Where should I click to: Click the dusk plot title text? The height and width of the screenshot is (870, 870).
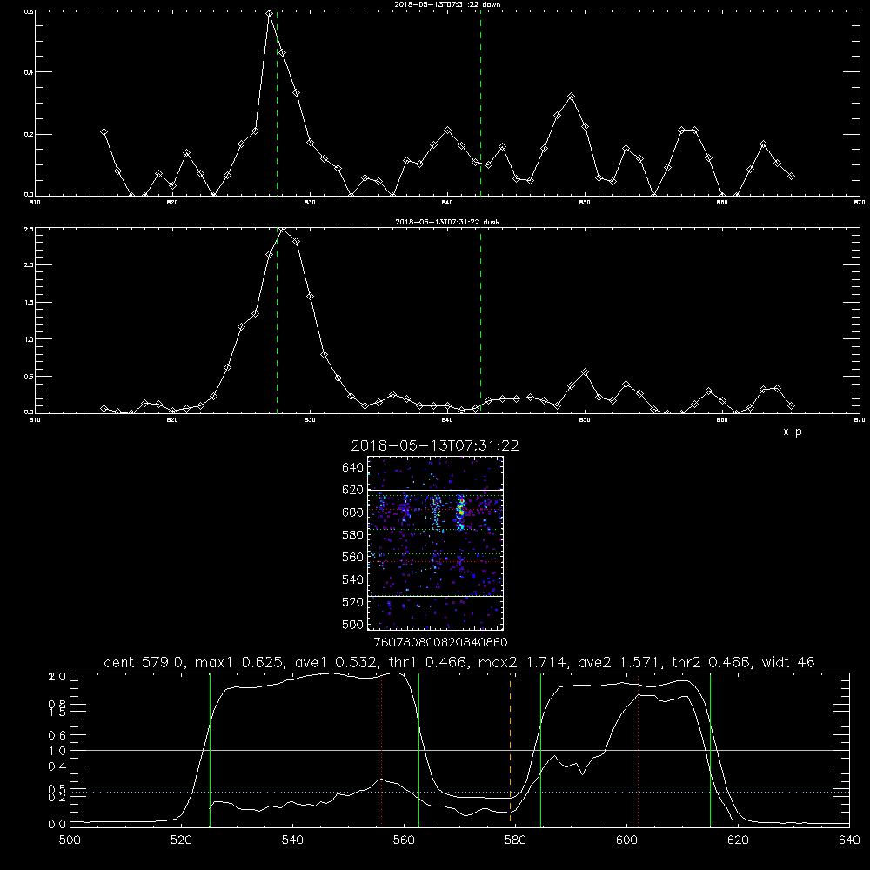[447, 221]
